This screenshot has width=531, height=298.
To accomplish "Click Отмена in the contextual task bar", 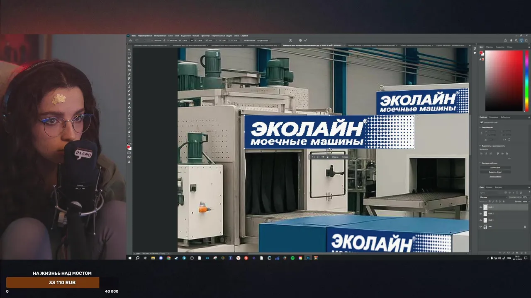I will [x=335, y=157].
